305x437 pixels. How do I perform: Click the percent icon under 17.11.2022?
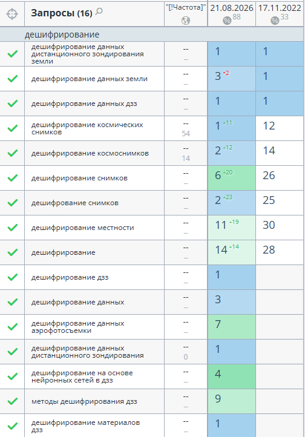(x=275, y=21)
